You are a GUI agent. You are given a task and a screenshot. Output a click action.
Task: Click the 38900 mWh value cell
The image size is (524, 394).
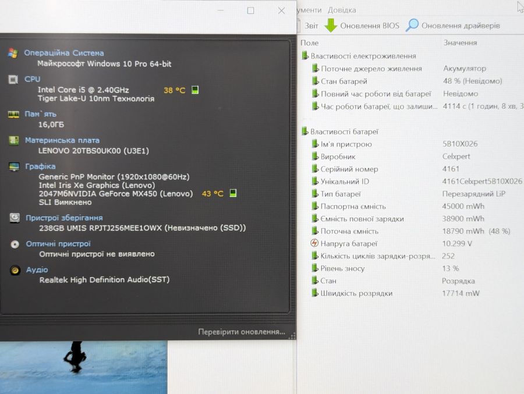(x=463, y=219)
